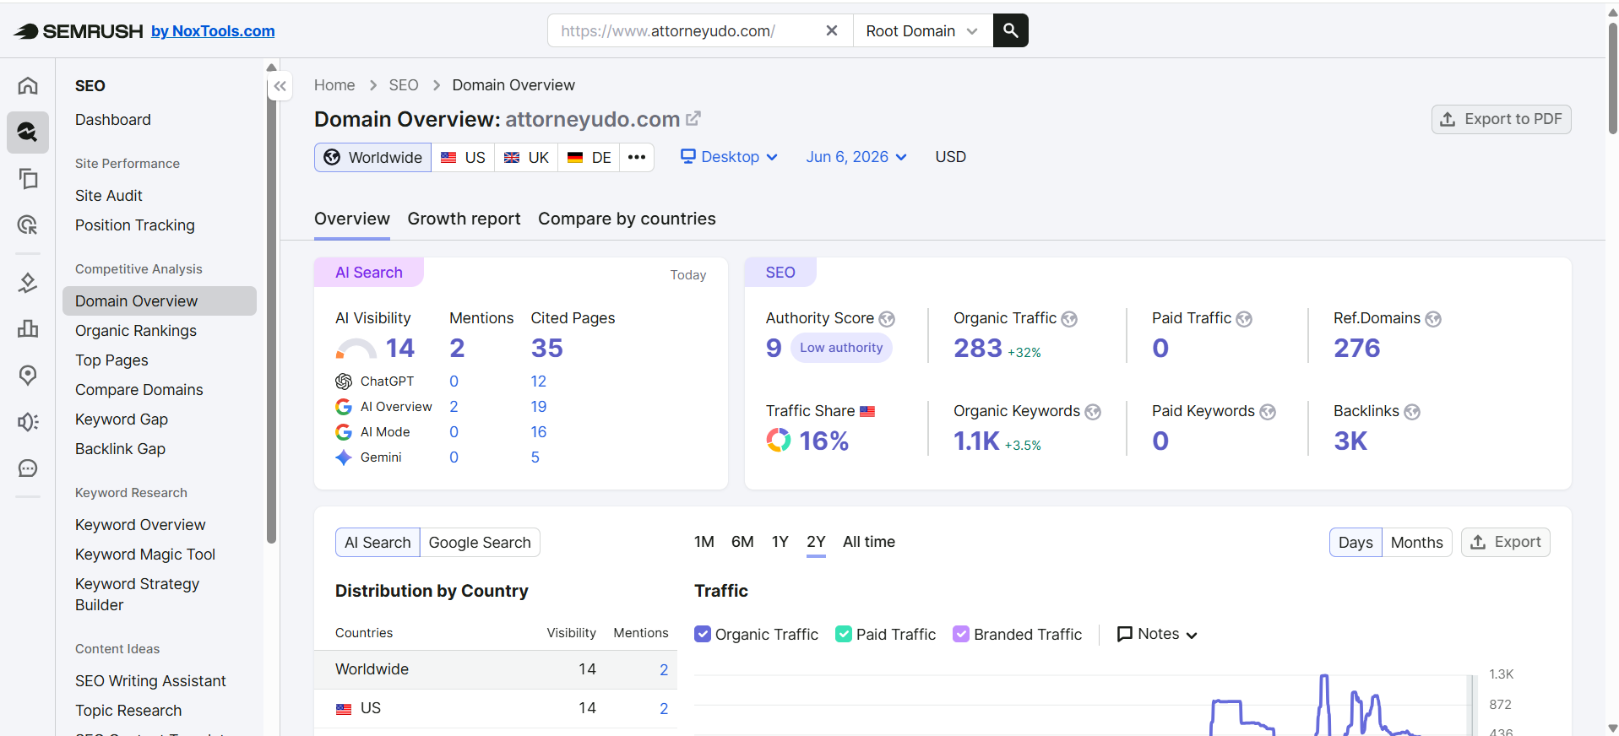Open attorneyudo.com via external link icon
This screenshot has width=1619, height=736.
tap(693, 119)
